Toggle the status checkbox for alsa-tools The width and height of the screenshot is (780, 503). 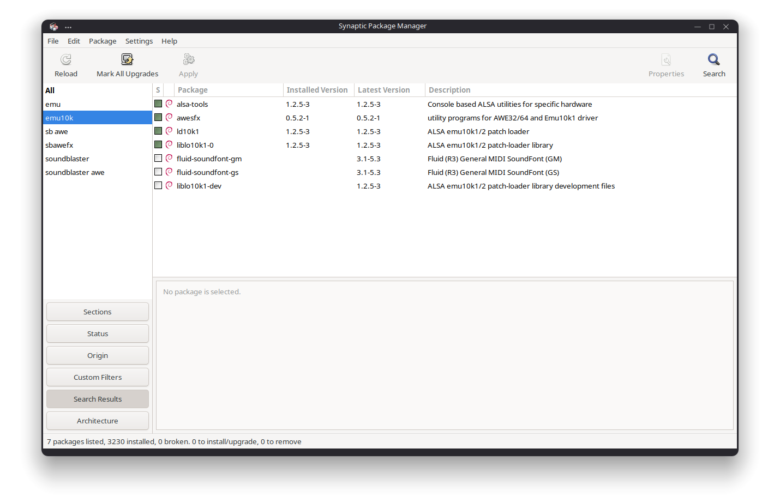point(158,104)
